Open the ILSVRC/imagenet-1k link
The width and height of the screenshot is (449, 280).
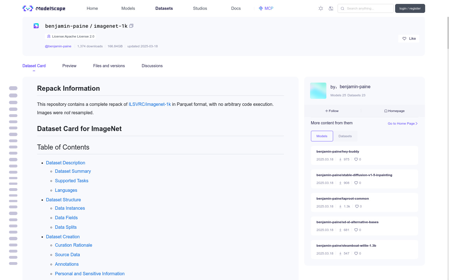pyautogui.click(x=150, y=104)
